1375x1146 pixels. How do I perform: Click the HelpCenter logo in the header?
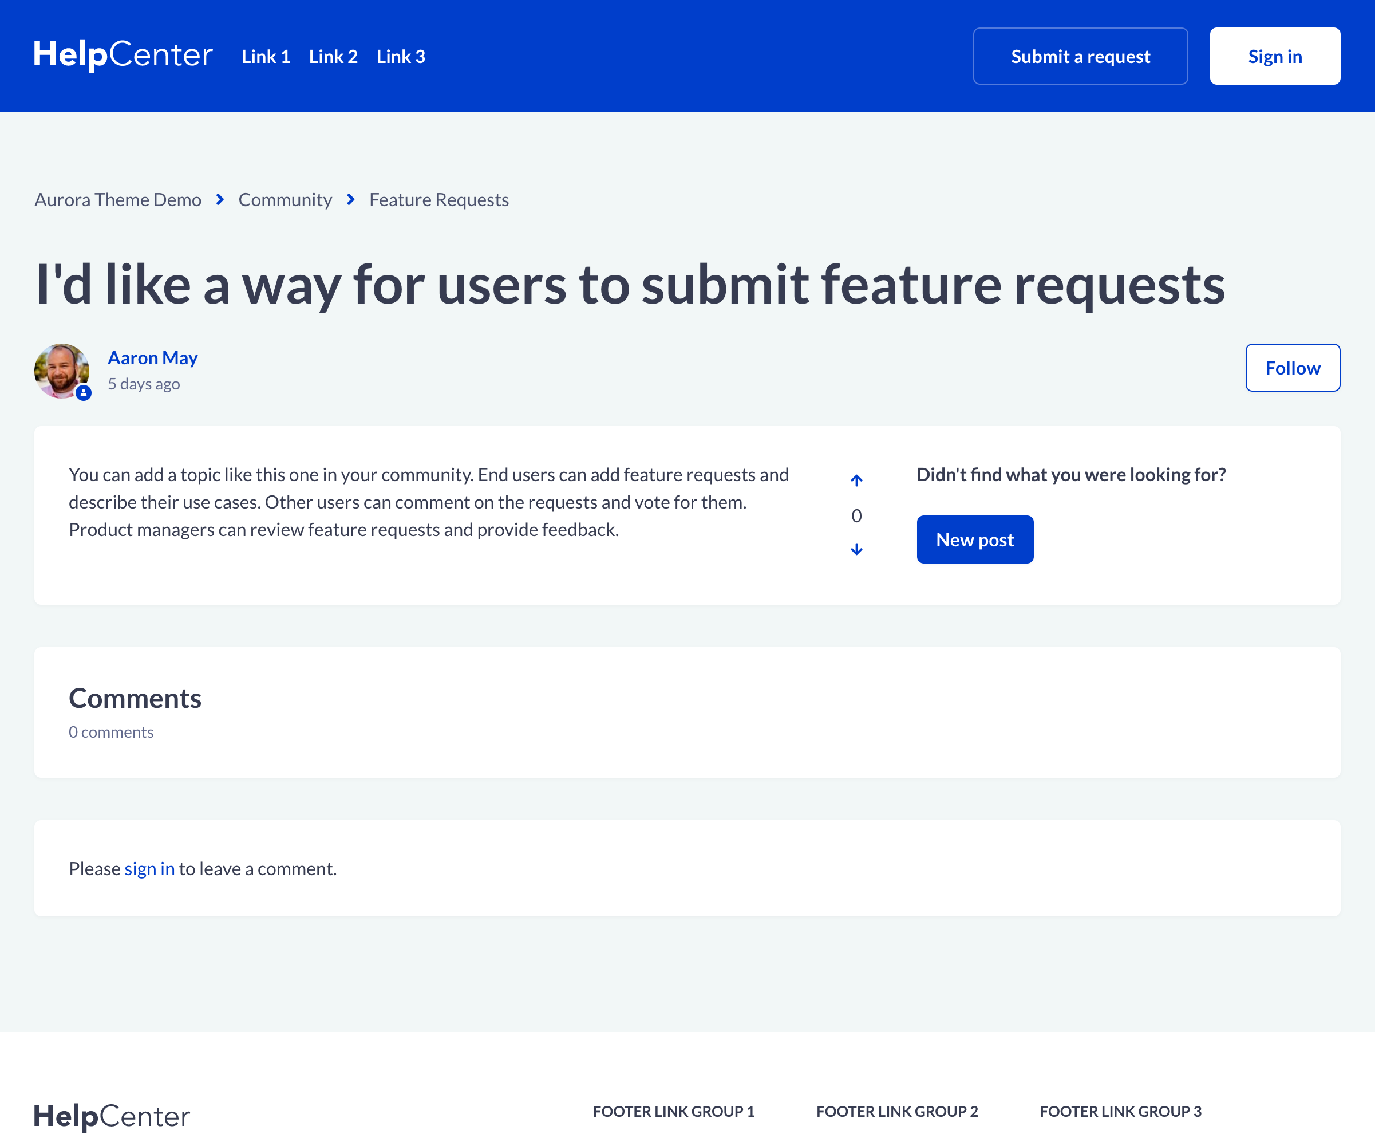[123, 55]
